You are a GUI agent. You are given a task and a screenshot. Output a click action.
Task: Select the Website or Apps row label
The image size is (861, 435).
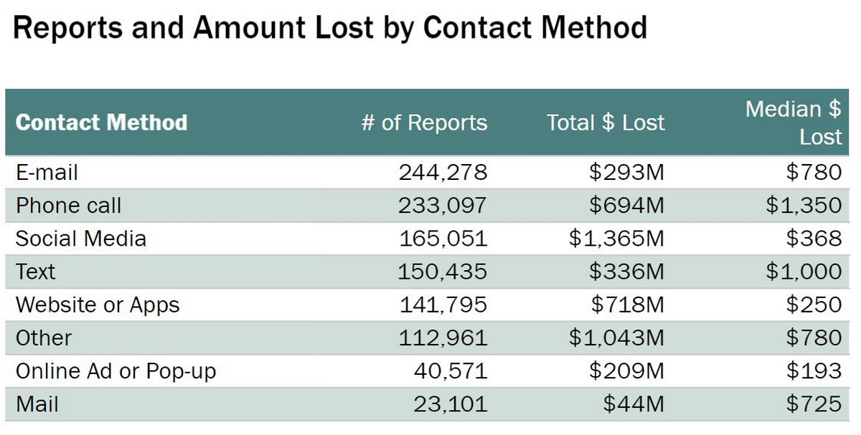pos(98,305)
